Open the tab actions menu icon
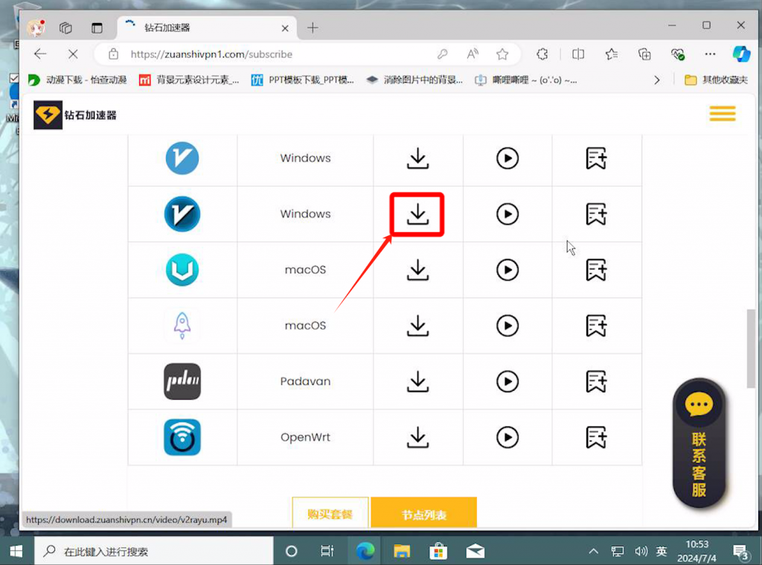 (97, 28)
